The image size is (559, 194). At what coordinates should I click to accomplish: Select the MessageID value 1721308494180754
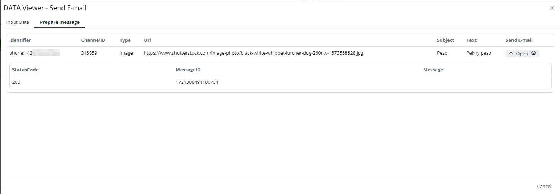pyautogui.click(x=197, y=82)
